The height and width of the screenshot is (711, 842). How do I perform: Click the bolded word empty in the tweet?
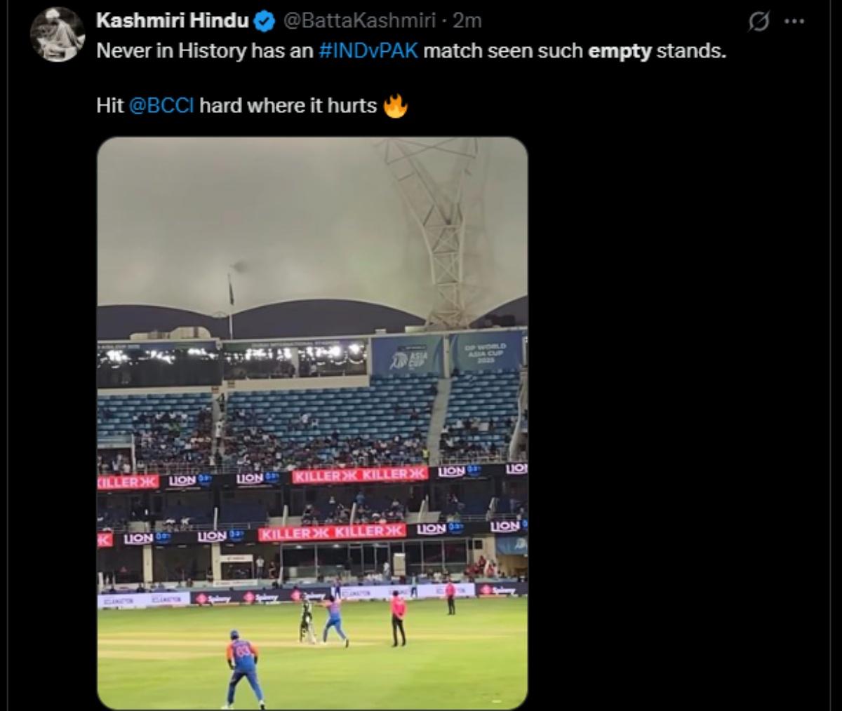pos(620,50)
